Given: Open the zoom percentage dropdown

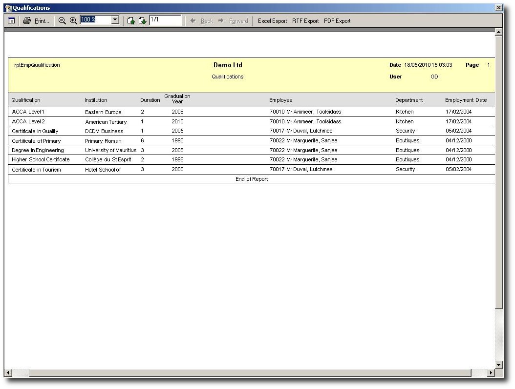Looking at the screenshot, I should click(115, 20).
